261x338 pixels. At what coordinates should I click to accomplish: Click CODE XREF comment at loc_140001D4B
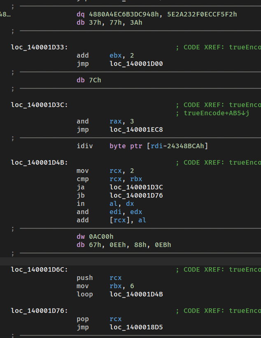pyautogui.click(x=218, y=162)
